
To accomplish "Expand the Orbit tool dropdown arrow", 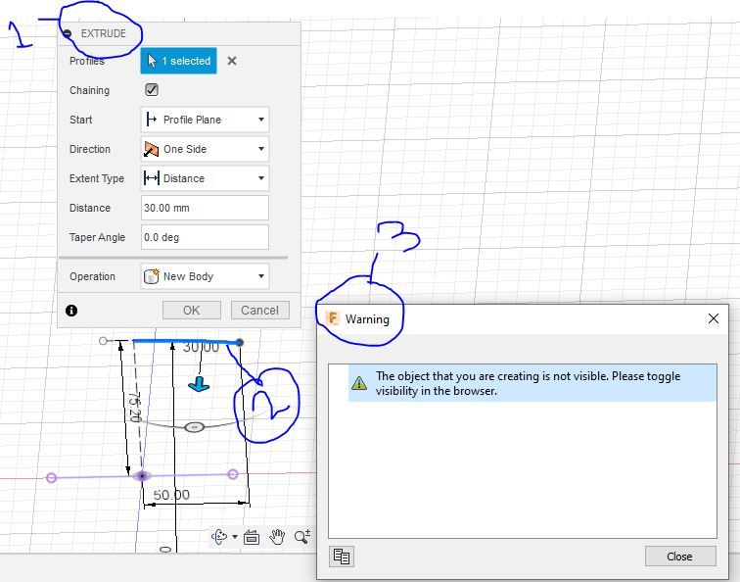I will tap(235, 537).
